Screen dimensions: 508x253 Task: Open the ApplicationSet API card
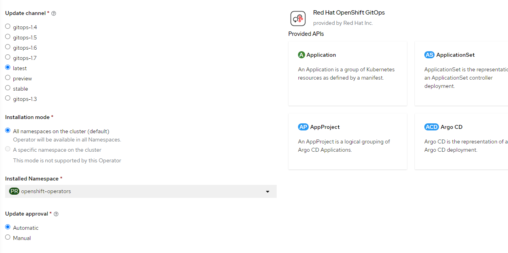pyautogui.click(x=461, y=73)
